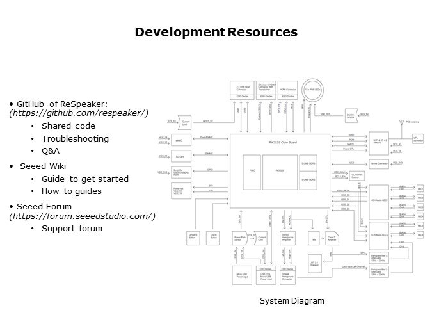Click the Development Resources slide title
Screen dimensions: 432x324
click(x=216, y=32)
